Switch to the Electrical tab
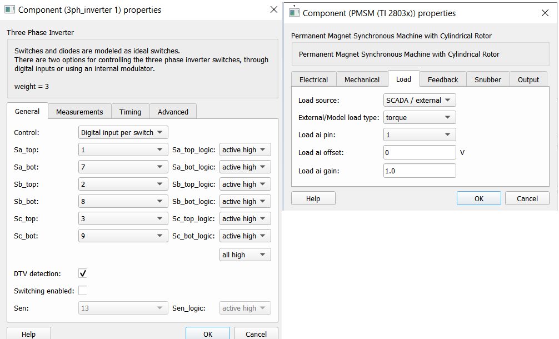559x339 pixels. 313,79
